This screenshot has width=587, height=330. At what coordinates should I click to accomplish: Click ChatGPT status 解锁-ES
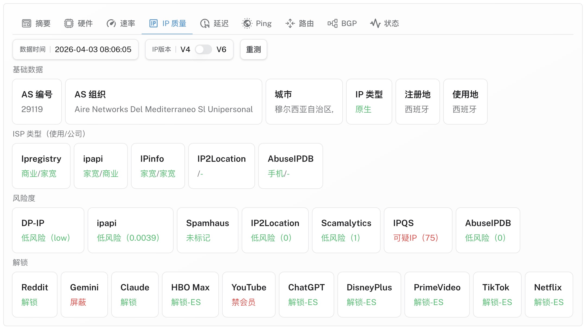[x=303, y=302]
